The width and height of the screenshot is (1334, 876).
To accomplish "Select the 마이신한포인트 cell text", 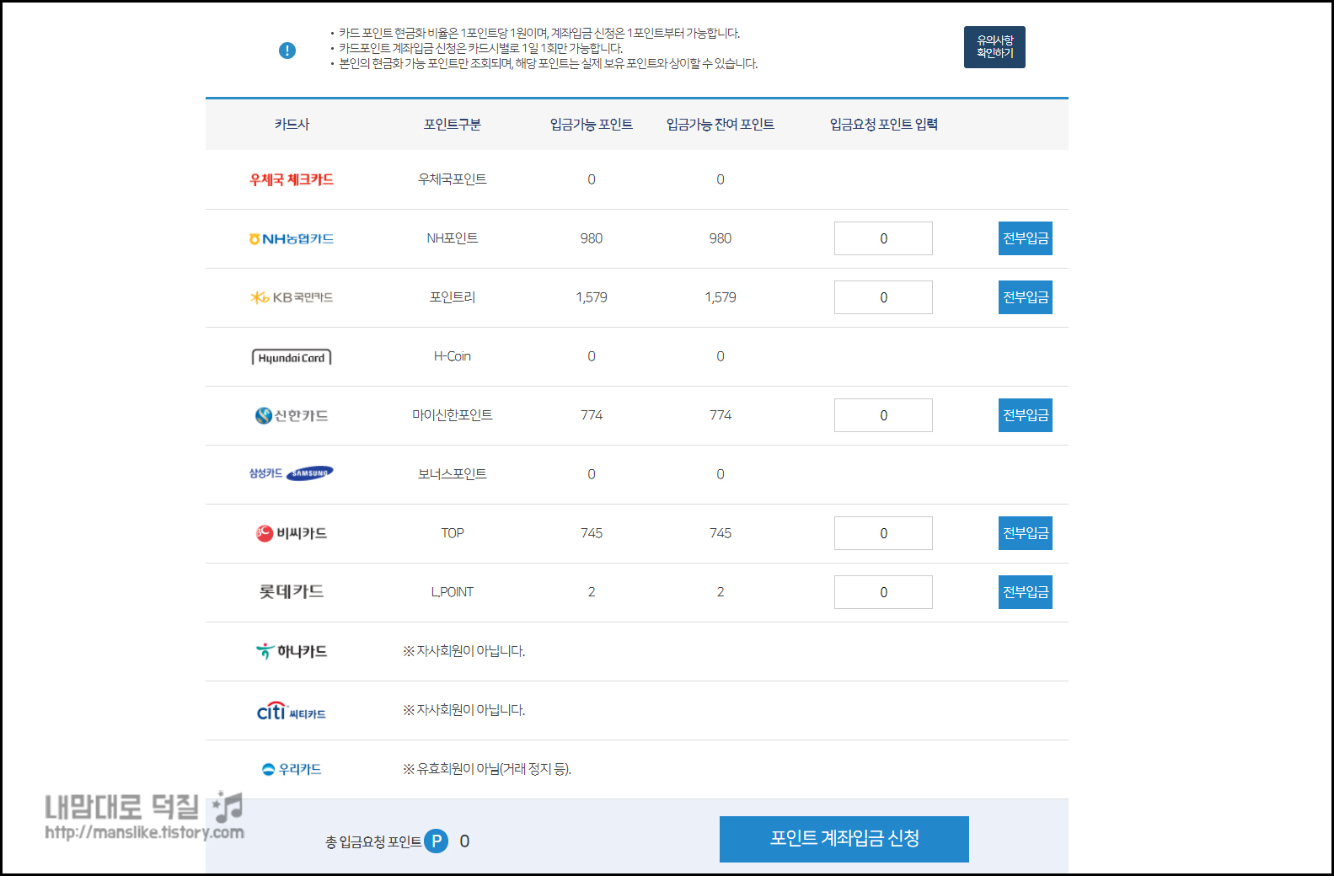I will [453, 415].
